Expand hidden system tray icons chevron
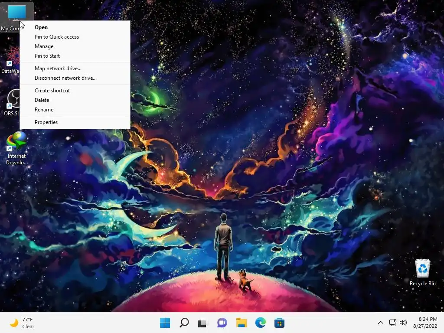444x333 pixels. [x=381, y=323]
